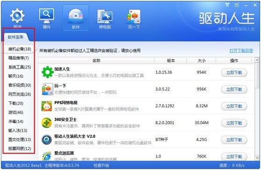Download 玩一下 with 立即下载 button
The height and width of the screenshot is (170, 261).
click(234, 90)
